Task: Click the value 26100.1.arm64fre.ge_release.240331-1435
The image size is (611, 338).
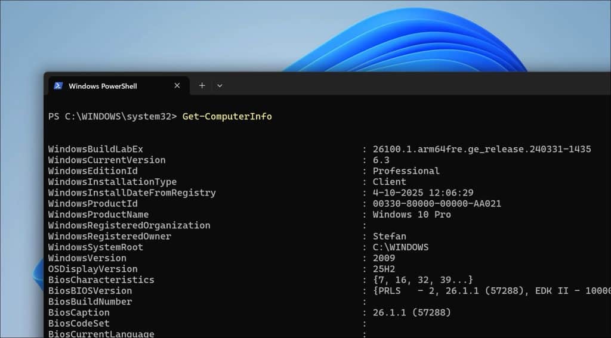Action: [482, 149]
